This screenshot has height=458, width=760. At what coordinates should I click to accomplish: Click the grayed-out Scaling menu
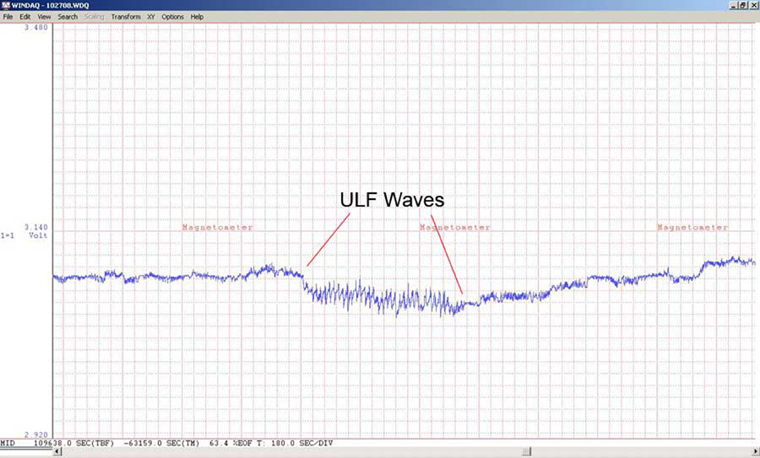pos(94,17)
